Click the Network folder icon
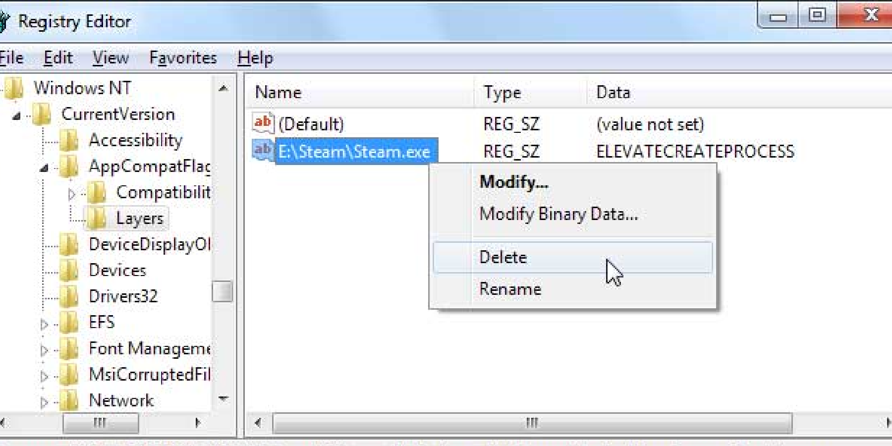892x446 pixels. [69, 400]
